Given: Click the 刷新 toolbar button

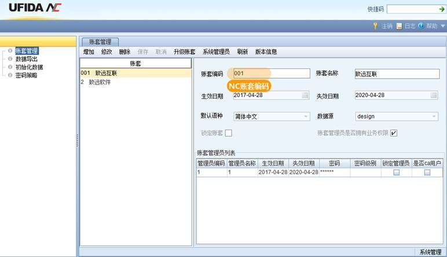Looking at the screenshot, I should 242,52.
